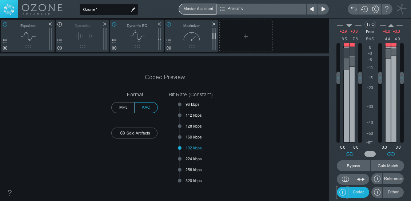Click the Undo arrow icon
Viewport: 411px width, 201px height.
[x=353, y=9]
